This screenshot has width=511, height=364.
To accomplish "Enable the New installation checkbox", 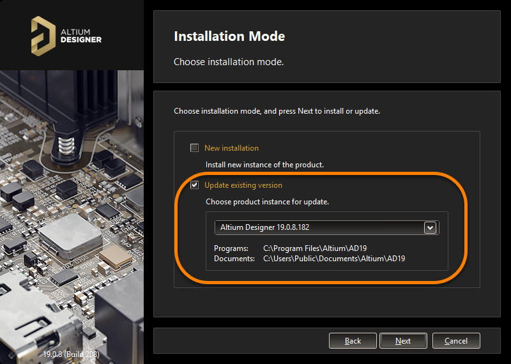I will pos(195,148).
